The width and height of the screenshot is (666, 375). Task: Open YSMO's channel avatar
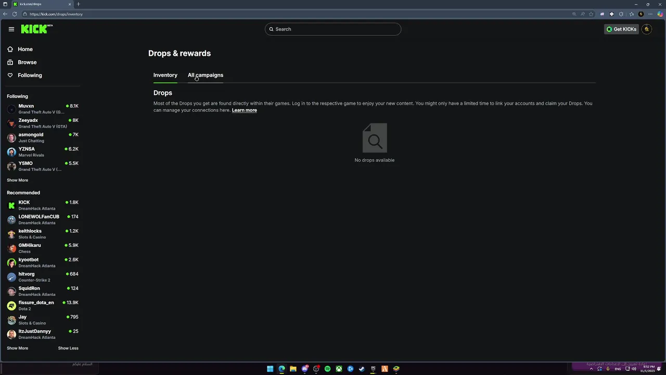point(11,166)
